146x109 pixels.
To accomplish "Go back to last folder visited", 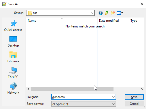I will 101,13.
